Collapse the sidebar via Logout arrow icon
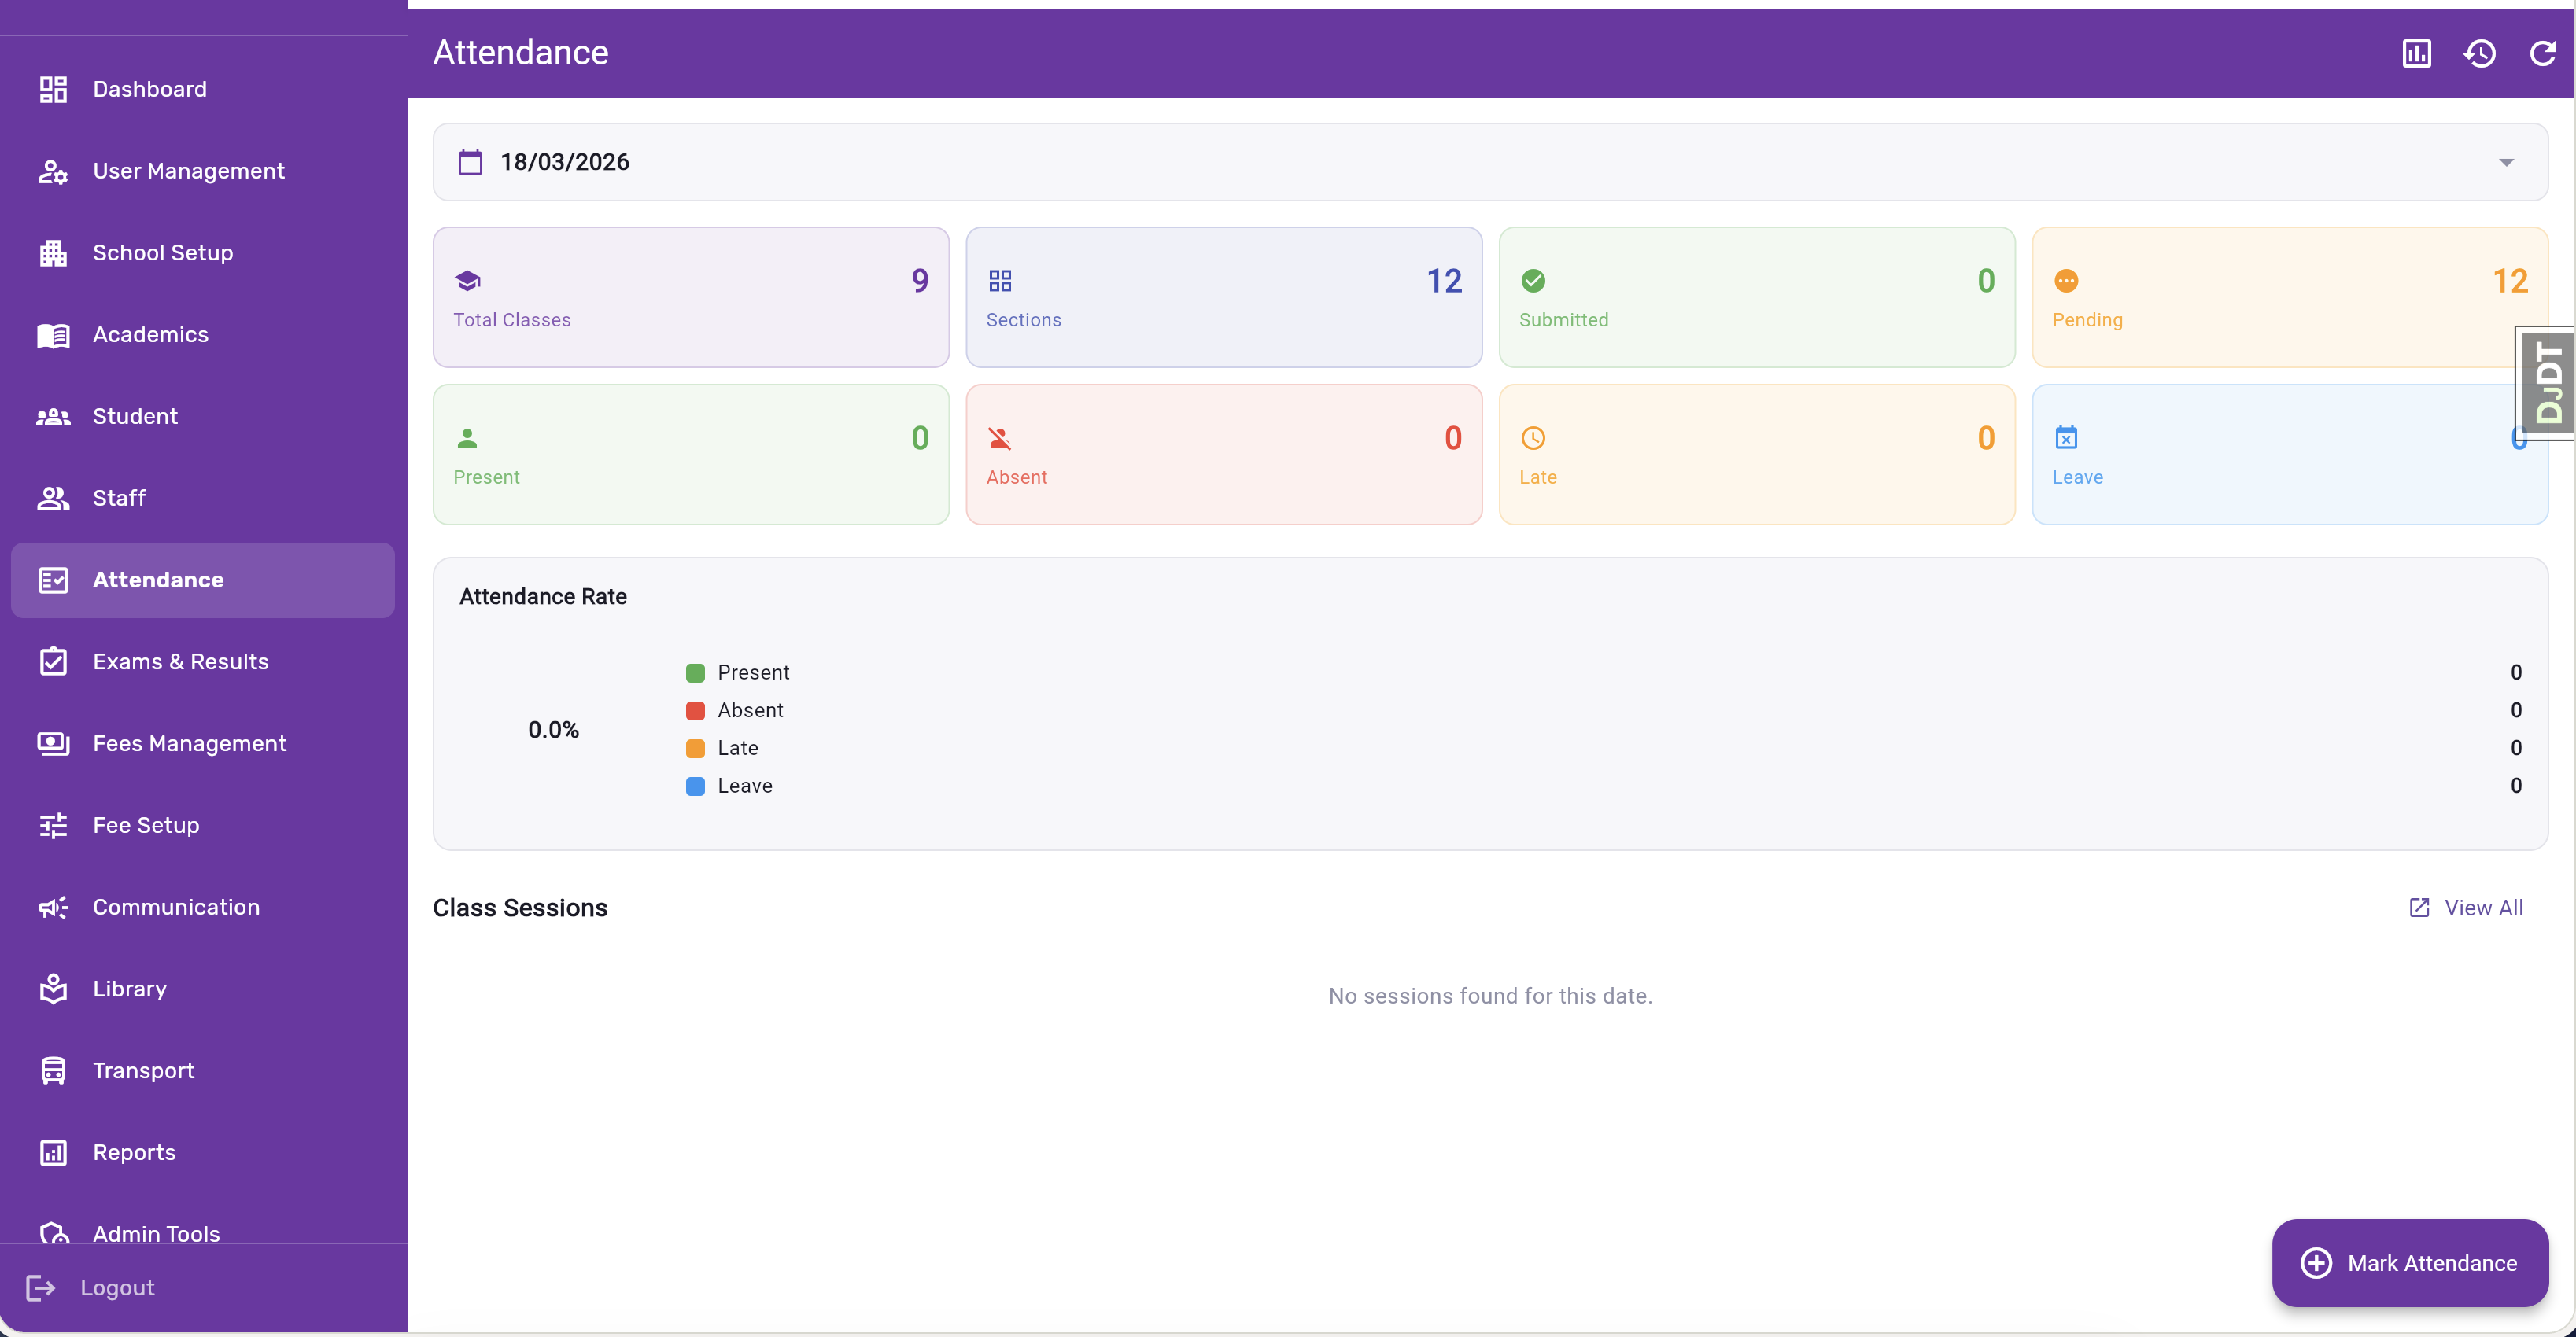Image resolution: width=2576 pixels, height=1337 pixels. point(40,1287)
